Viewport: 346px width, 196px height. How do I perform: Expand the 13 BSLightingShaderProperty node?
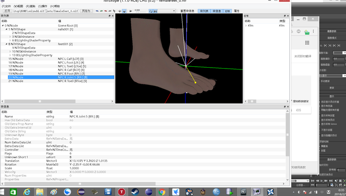click(10, 55)
